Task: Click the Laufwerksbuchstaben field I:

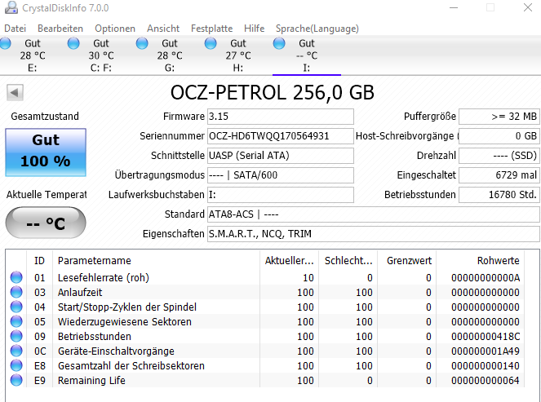Action: coord(281,195)
